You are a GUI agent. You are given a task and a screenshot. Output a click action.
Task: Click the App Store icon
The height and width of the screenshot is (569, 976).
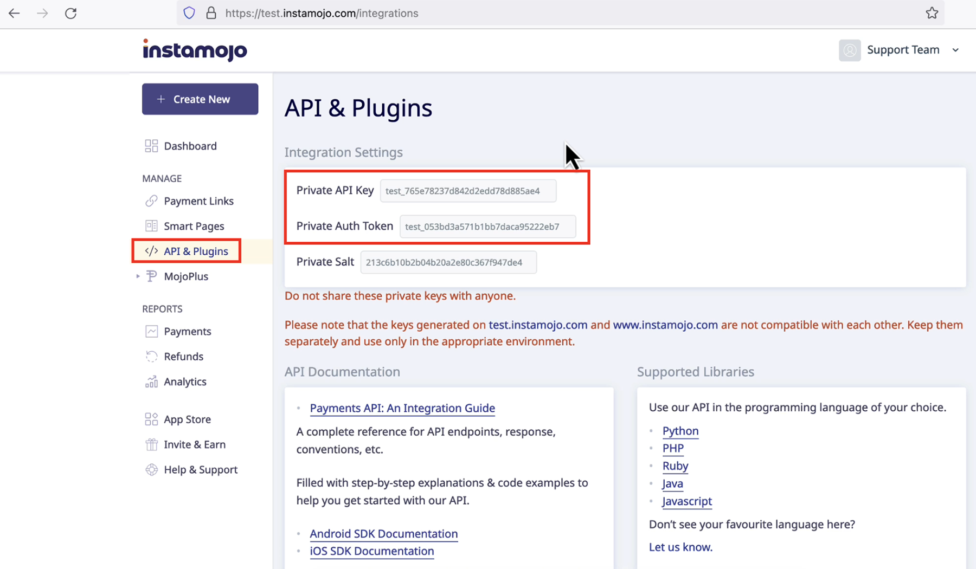151,419
